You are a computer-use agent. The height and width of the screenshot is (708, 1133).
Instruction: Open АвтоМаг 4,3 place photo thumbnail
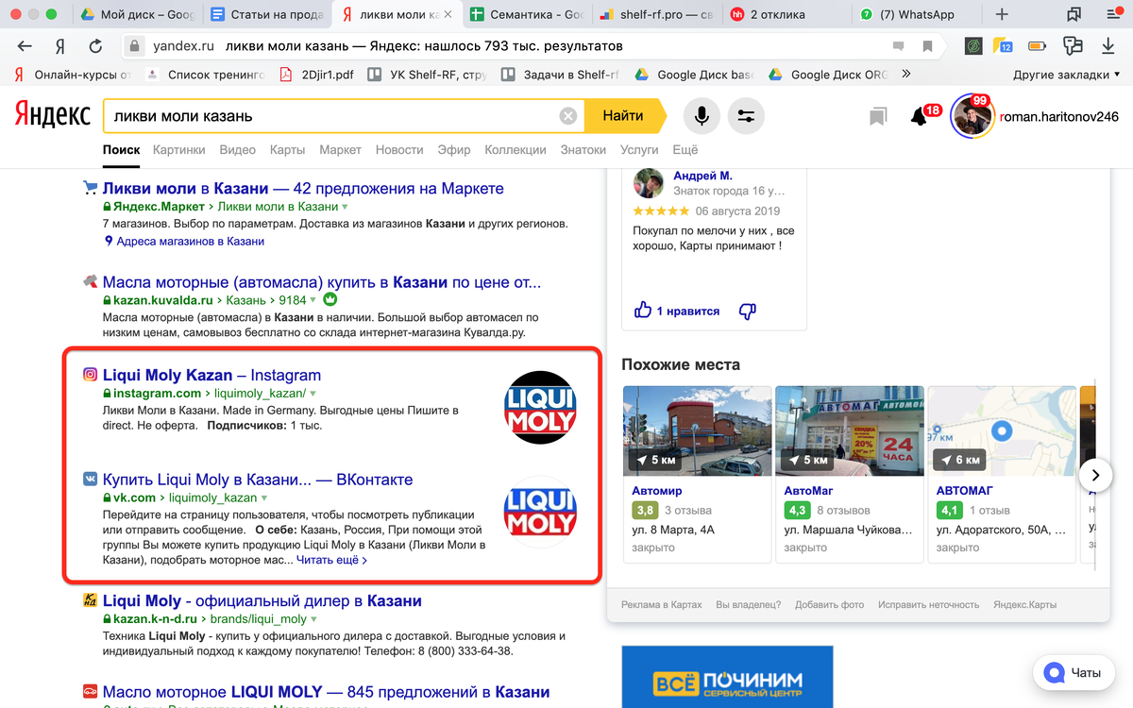point(849,430)
